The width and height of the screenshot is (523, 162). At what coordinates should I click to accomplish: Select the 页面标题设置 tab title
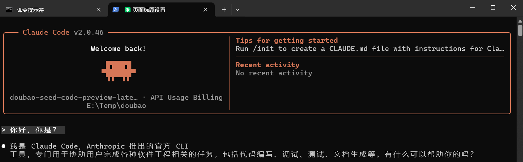tap(149, 10)
